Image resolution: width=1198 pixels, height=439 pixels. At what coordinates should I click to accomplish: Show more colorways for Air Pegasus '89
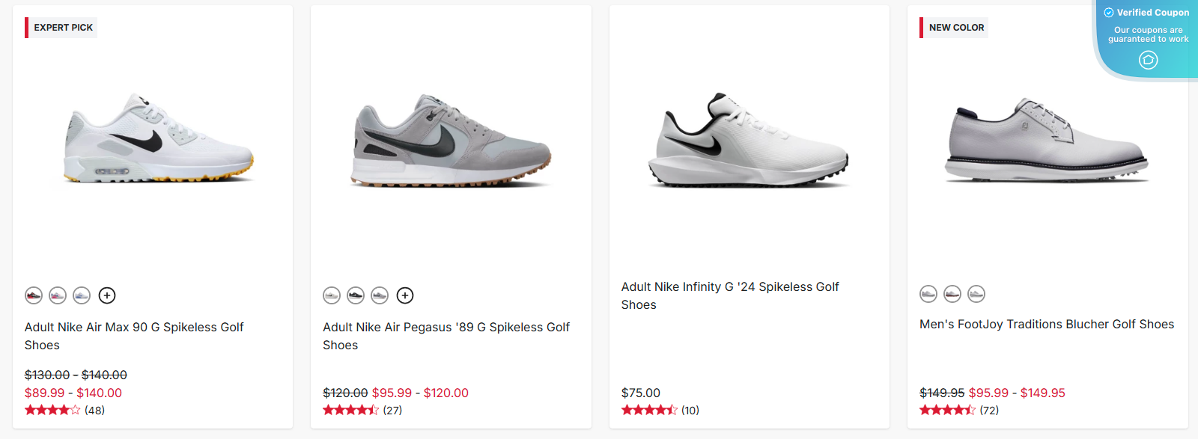tap(405, 295)
